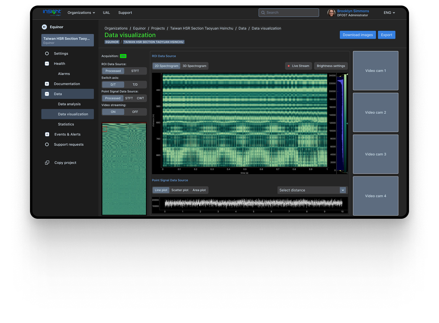The width and height of the screenshot is (439, 323).
Task: Expand the Documentation section plus icon
Action: click(47, 84)
